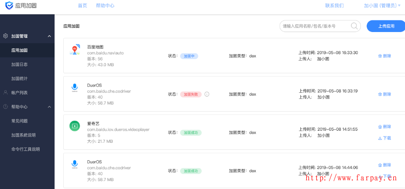The width and height of the screenshot is (405, 189).
Task: Open the 联系我们 link
Action: coord(334,6)
